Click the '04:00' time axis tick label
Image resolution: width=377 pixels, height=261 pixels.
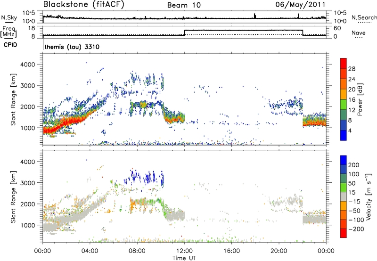point(90,251)
